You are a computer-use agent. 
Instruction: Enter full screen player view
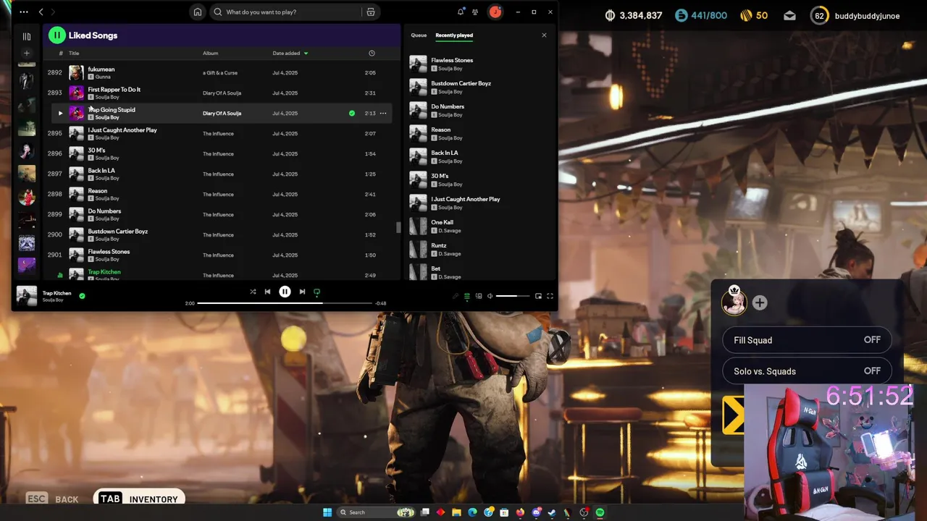point(550,296)
